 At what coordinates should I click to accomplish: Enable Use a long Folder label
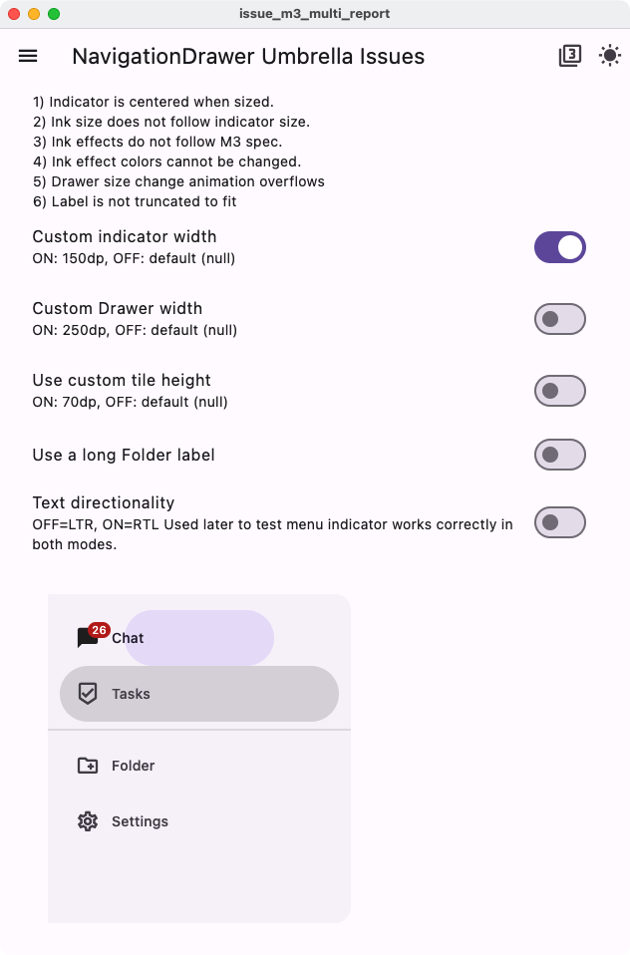559,454
